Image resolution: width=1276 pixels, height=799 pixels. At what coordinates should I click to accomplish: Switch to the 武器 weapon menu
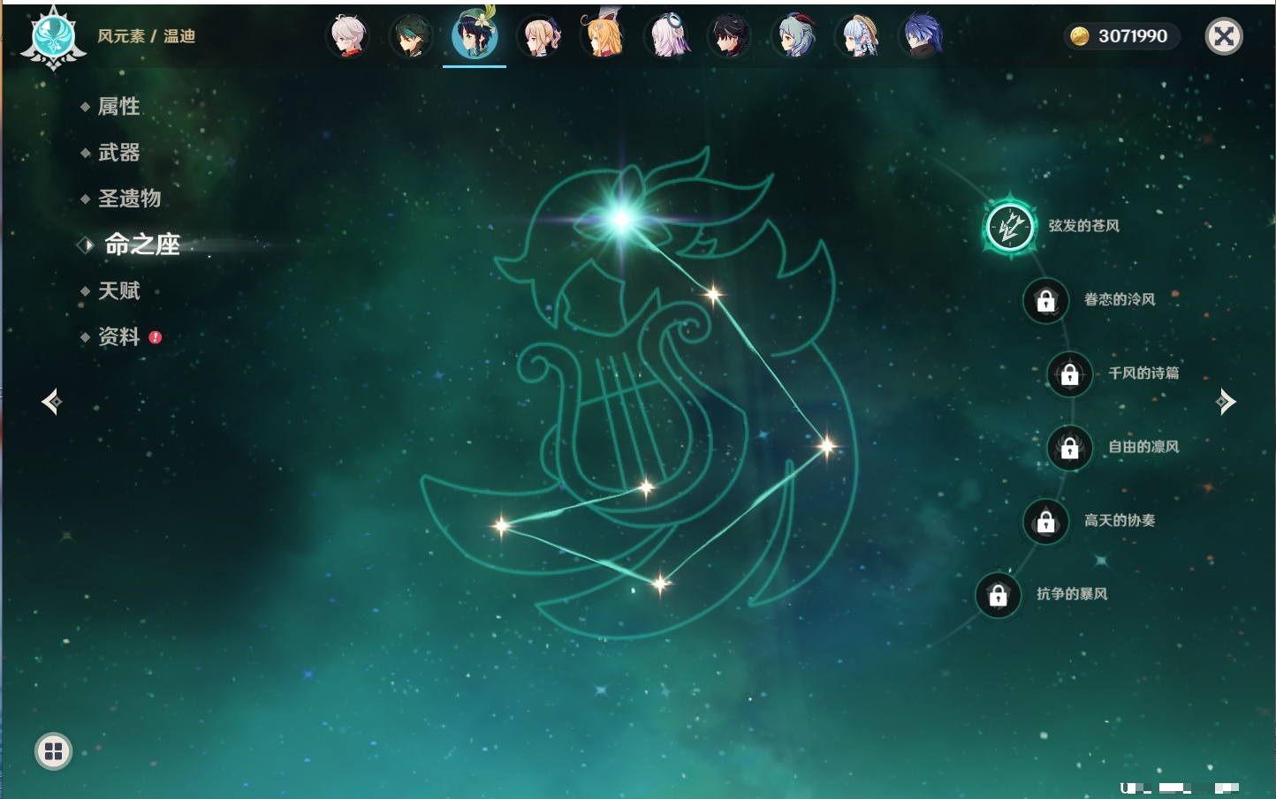(118, 153)
